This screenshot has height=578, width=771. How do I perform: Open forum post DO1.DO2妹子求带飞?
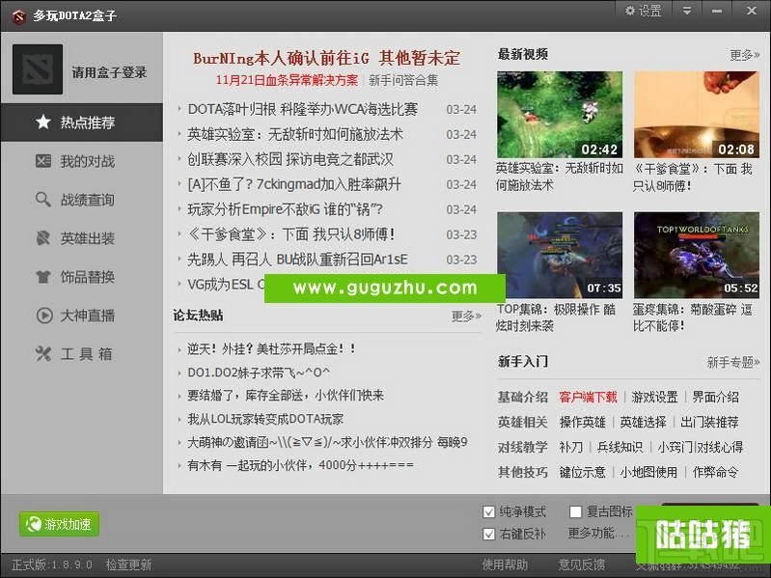point(259,372)
